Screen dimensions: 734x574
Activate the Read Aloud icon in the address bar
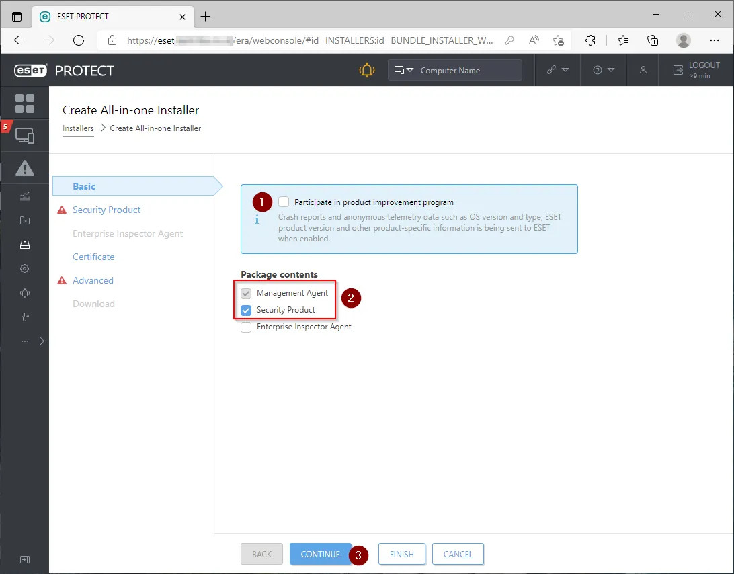coord(534,40)
